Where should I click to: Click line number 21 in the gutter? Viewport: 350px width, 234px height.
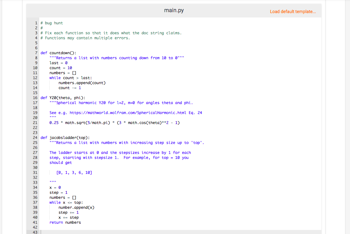pyautogui.click(x=35, y=122)
